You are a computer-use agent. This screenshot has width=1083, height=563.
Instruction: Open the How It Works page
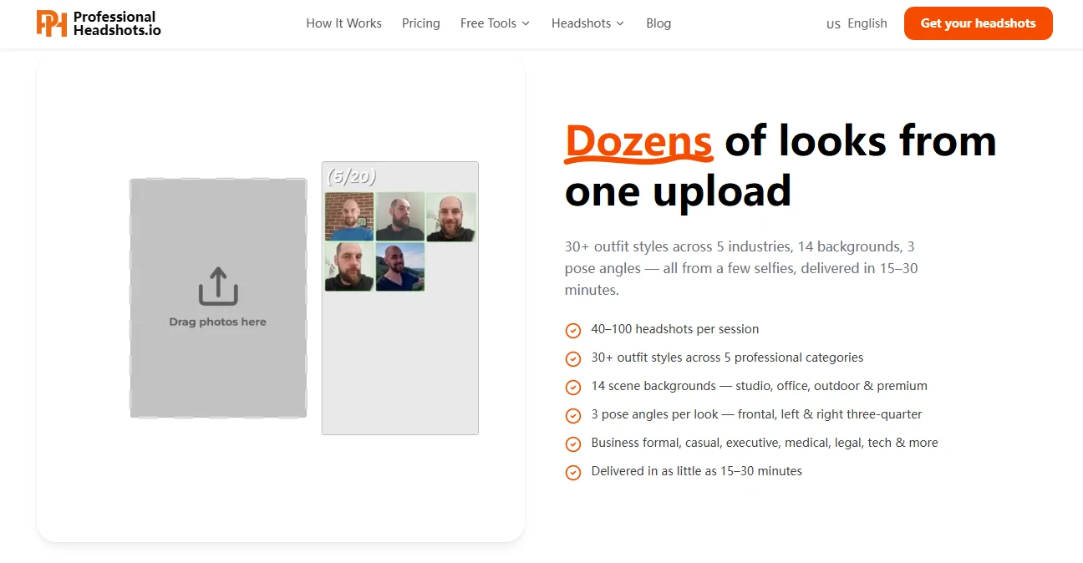point(343,23)
